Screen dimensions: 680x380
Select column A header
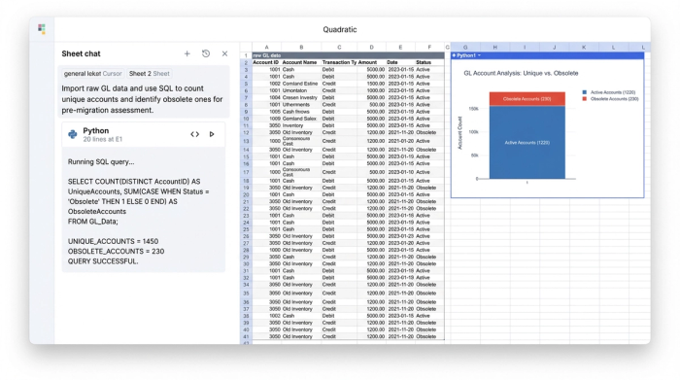(x=267, y=48)
